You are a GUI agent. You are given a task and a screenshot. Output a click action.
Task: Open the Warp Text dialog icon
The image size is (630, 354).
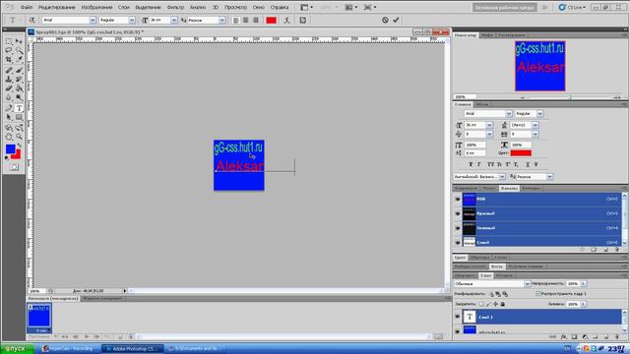[286, 20]
